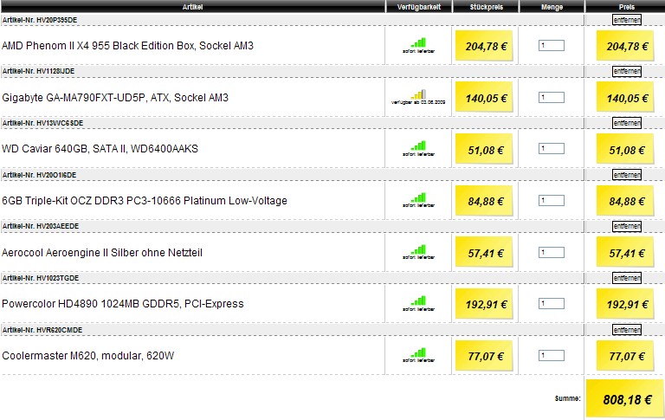The image size is (665, 420).
Task: Focus quantity field for WD Caviar 640GB
Action: click(x=552, y=148)
